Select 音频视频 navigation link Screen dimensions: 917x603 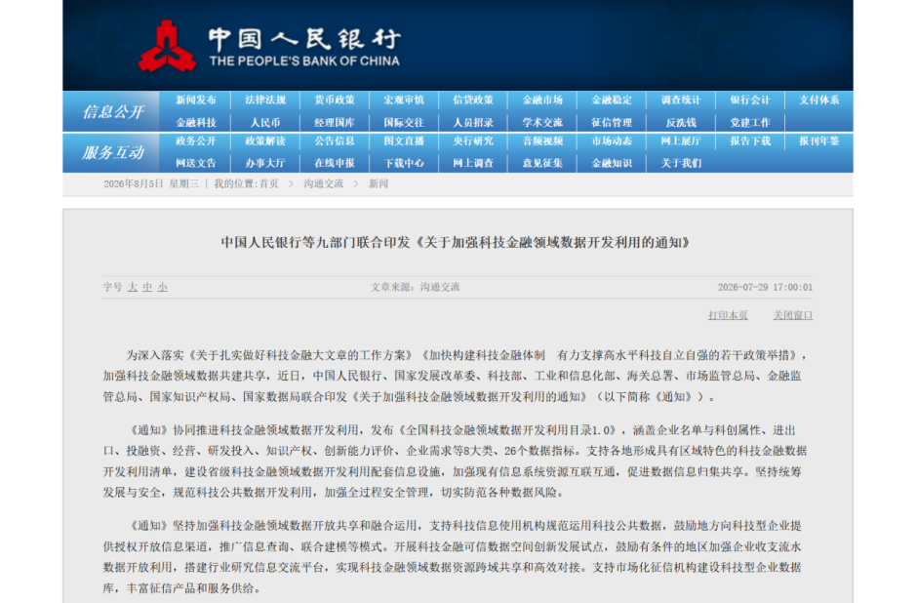click(x=542, y=141)
